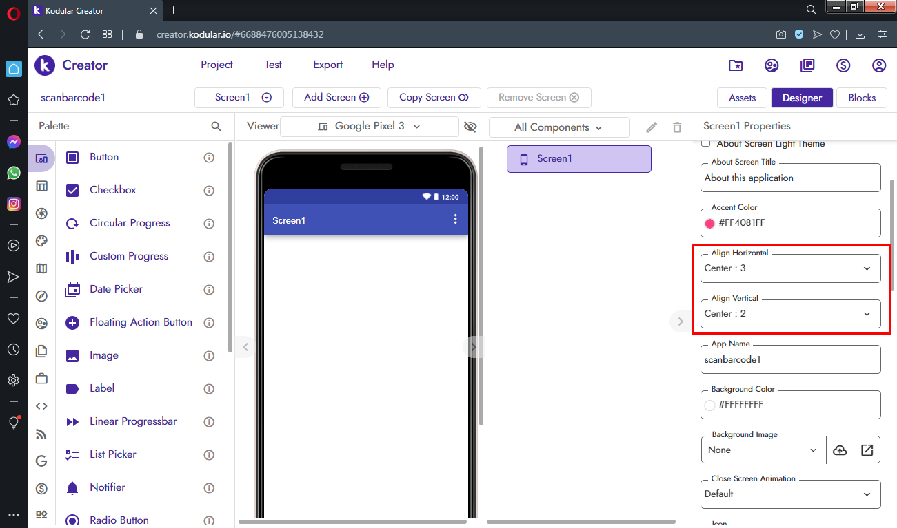This screenshot has height=528, width=897.
Task: Rename component using the pencil icon
Action: pyautogui.click(x=652, y=127)
